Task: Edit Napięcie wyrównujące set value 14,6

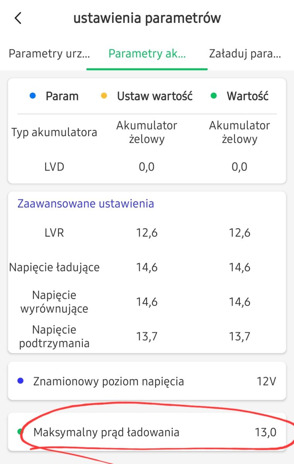Action: (147, 302)
